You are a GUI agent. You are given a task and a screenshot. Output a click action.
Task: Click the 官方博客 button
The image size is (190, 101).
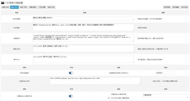[176, 7]
